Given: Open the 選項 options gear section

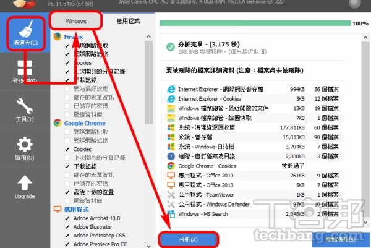Looking at the screenshot, I should (x=25, y=148).
